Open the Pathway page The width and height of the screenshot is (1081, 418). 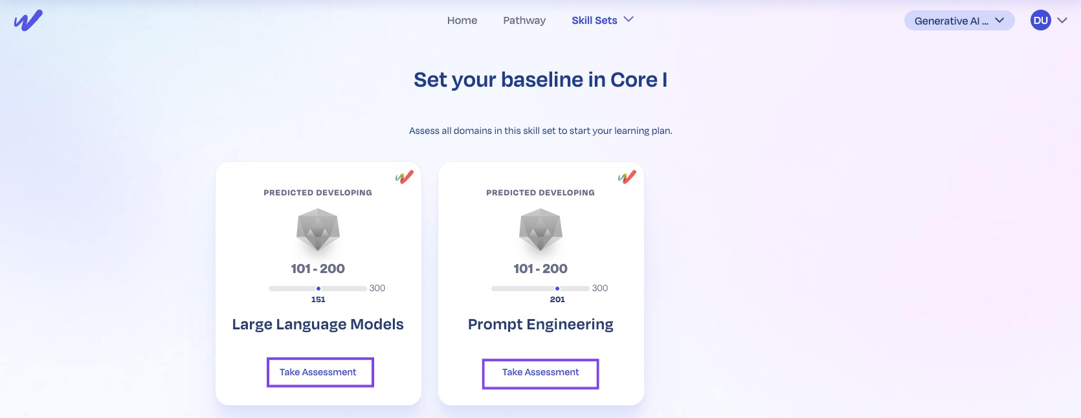[524, 20]
